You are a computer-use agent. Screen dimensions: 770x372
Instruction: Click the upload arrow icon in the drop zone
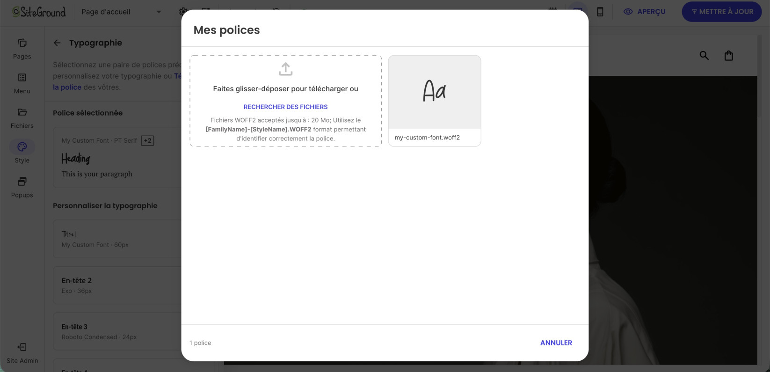point(285,69)
